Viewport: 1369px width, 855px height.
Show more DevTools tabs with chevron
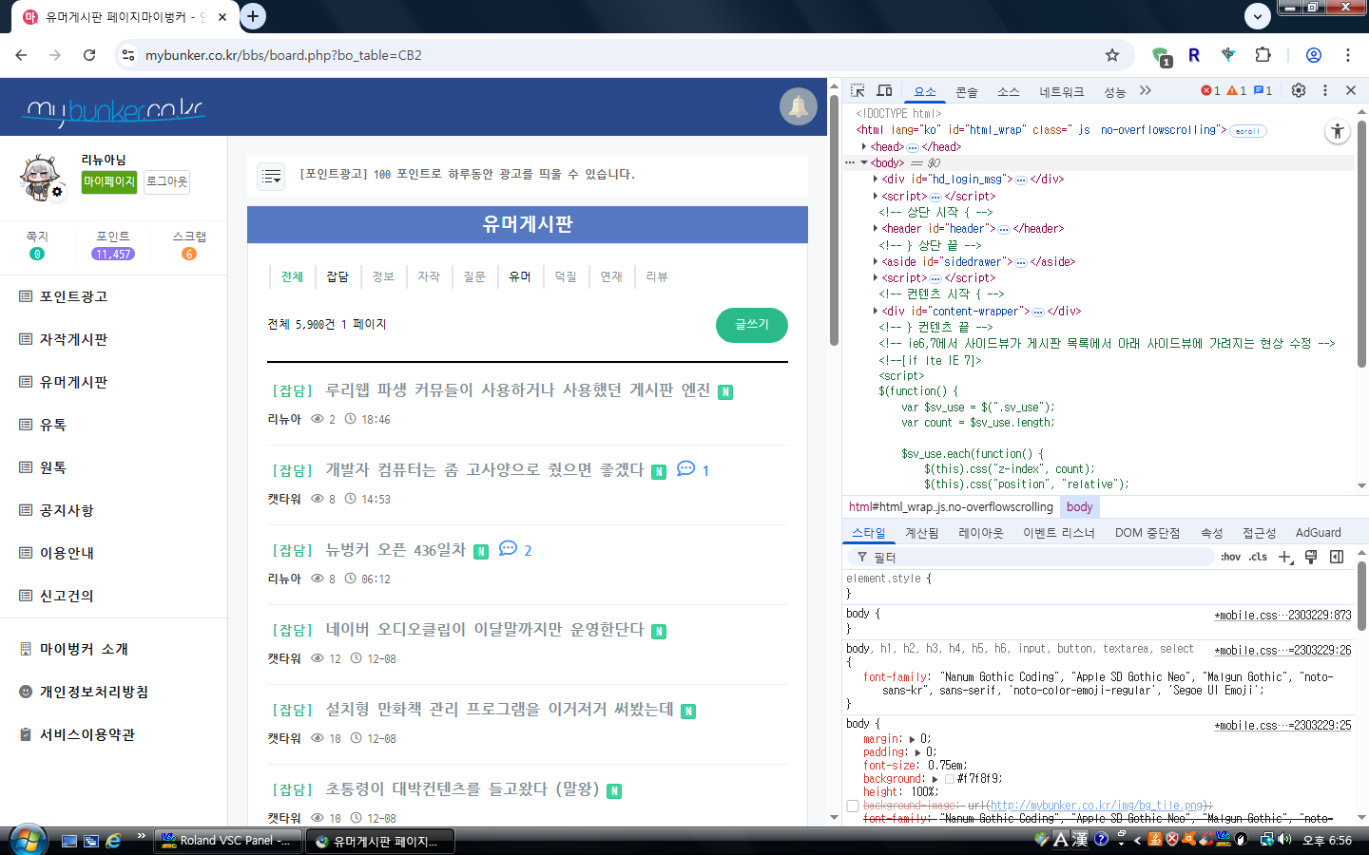point(1146,90)
